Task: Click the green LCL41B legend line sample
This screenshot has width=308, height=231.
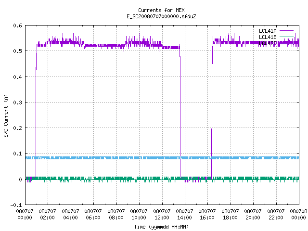Action: click(x=286, y=37)
